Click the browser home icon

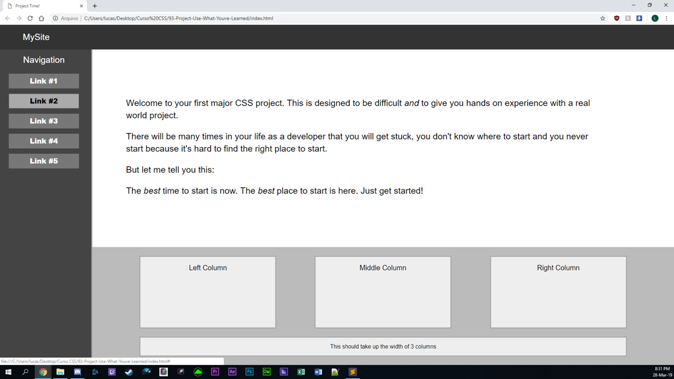coord(41,18)
